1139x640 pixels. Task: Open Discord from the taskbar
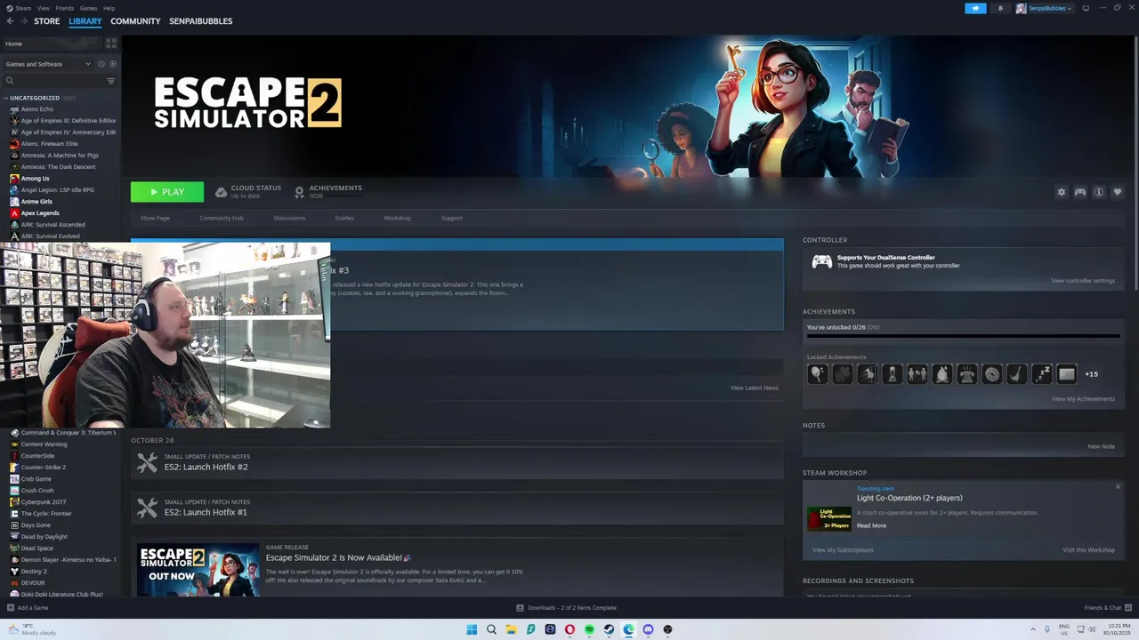[648, 629]
